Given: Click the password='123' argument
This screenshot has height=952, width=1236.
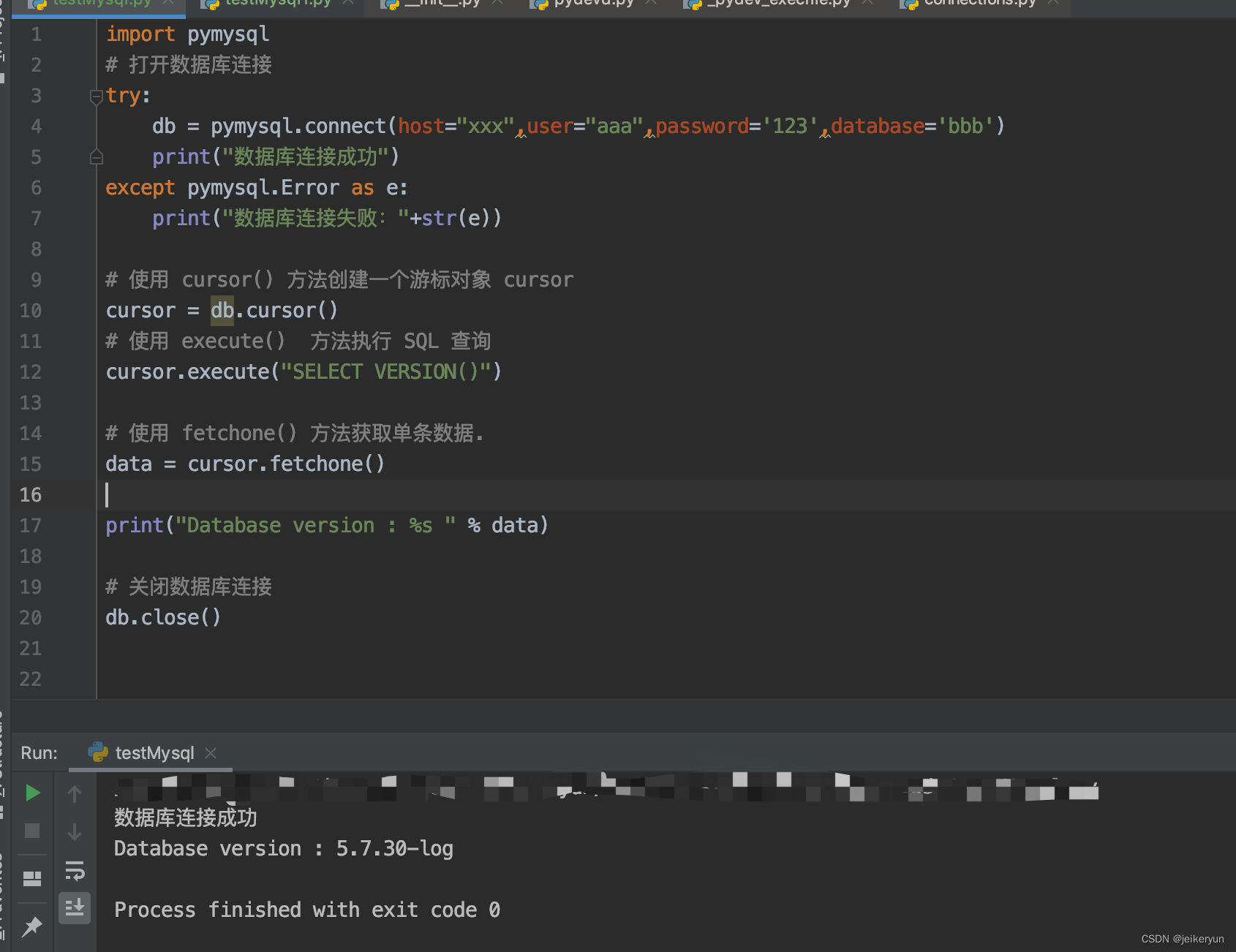Looking at the screenshot, I should [737, 126].
